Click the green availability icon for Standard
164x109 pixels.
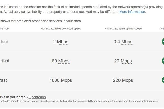point(163,42)
